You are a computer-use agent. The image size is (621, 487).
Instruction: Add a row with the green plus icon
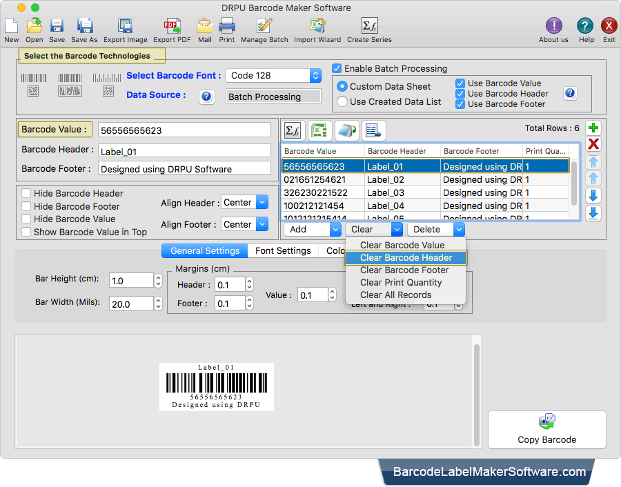pyautogui.click(x=593, y=128)
